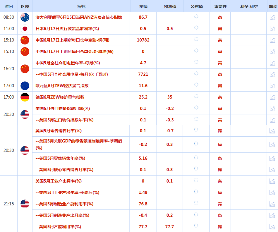This screenshot has width=278, height=232.
Task: Open chart icon for 仓单变动-原油 row
Action: click(x=272, y=51)
